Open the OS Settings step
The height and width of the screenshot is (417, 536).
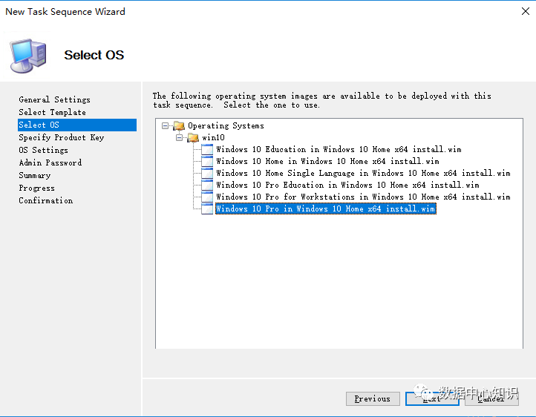[x=43, y=150]
